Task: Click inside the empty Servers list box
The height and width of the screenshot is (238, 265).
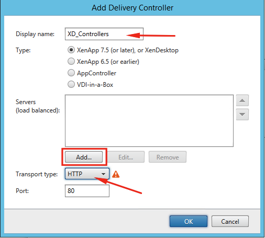Action: pos(149,121)
